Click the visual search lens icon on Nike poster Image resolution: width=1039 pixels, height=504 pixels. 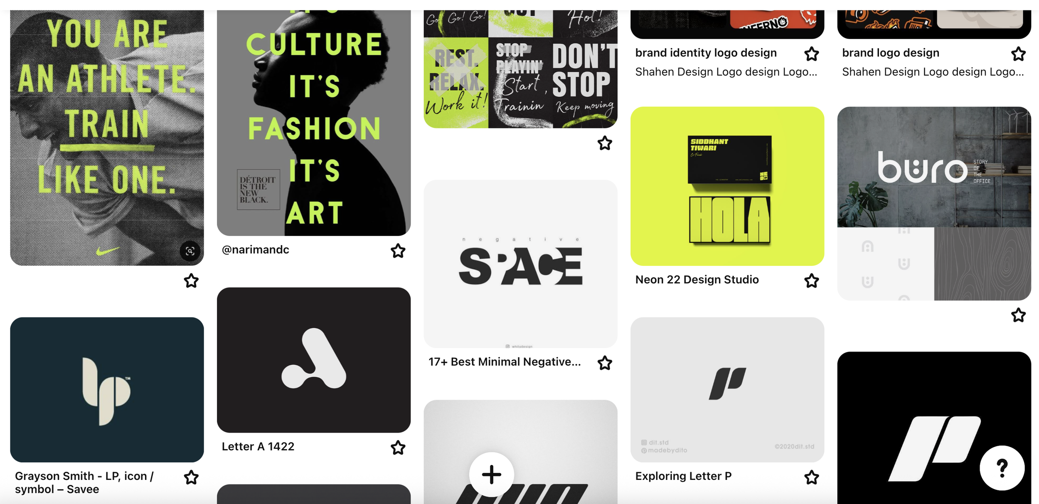point(190,251)
